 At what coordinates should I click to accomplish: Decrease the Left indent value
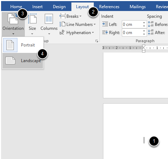(x=144, y=26)
